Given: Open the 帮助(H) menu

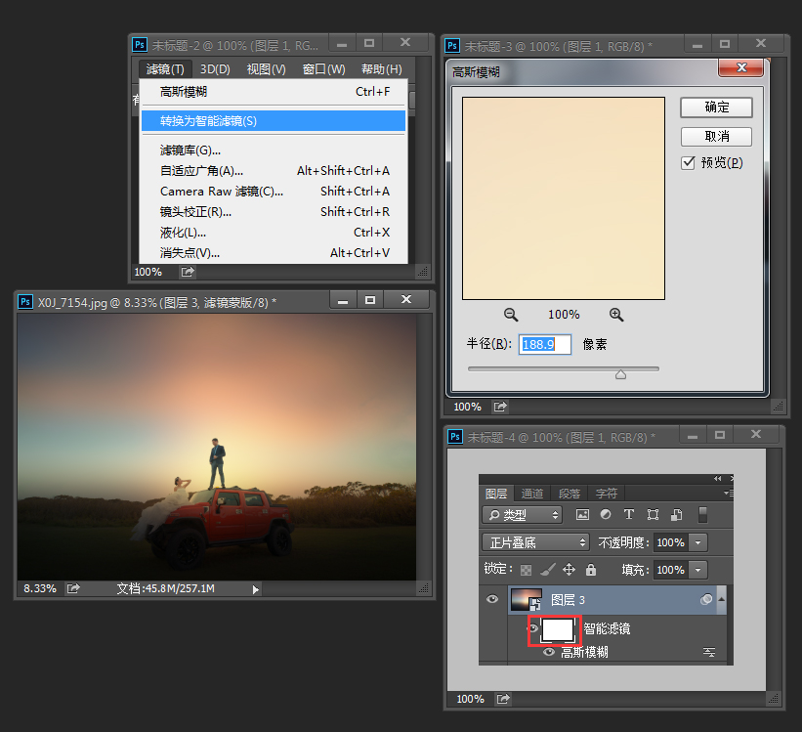Looking at the screenshot, I should [382, 69].
